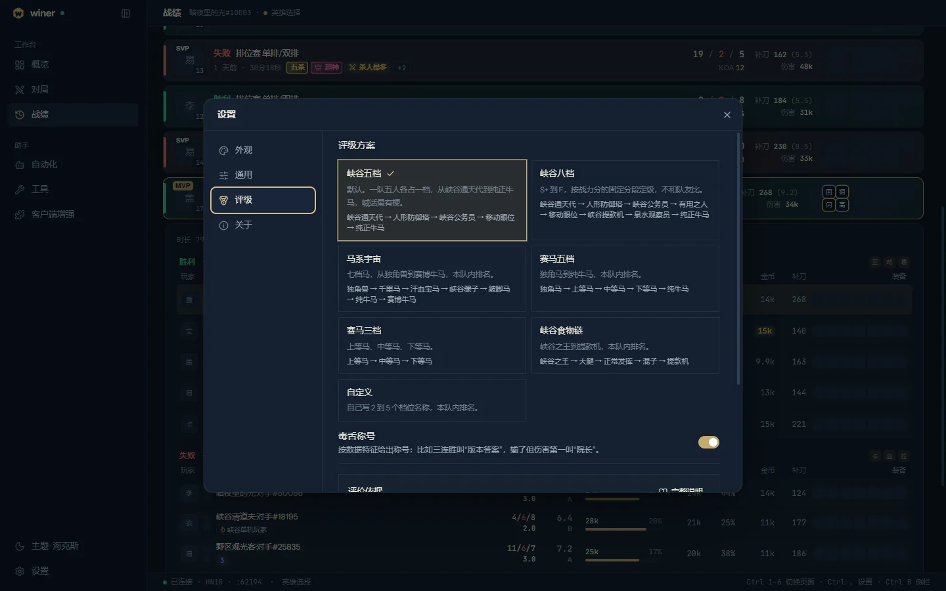946x591 pixels.
Task: Click the SVP badge on the 失败 19/2/5 match
Action: (x=183, y=49)
